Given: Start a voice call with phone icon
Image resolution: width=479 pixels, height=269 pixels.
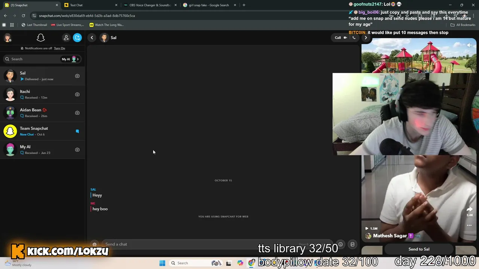Looking at the screenshot, I should point(354,38).
